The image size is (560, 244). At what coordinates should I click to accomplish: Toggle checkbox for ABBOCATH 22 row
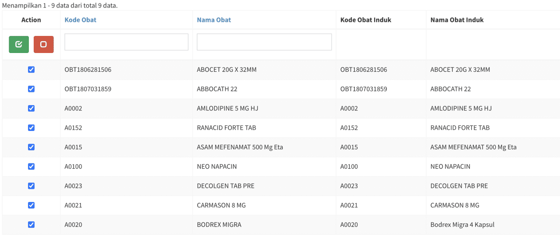pyautogui.click(x=31, y=89)
